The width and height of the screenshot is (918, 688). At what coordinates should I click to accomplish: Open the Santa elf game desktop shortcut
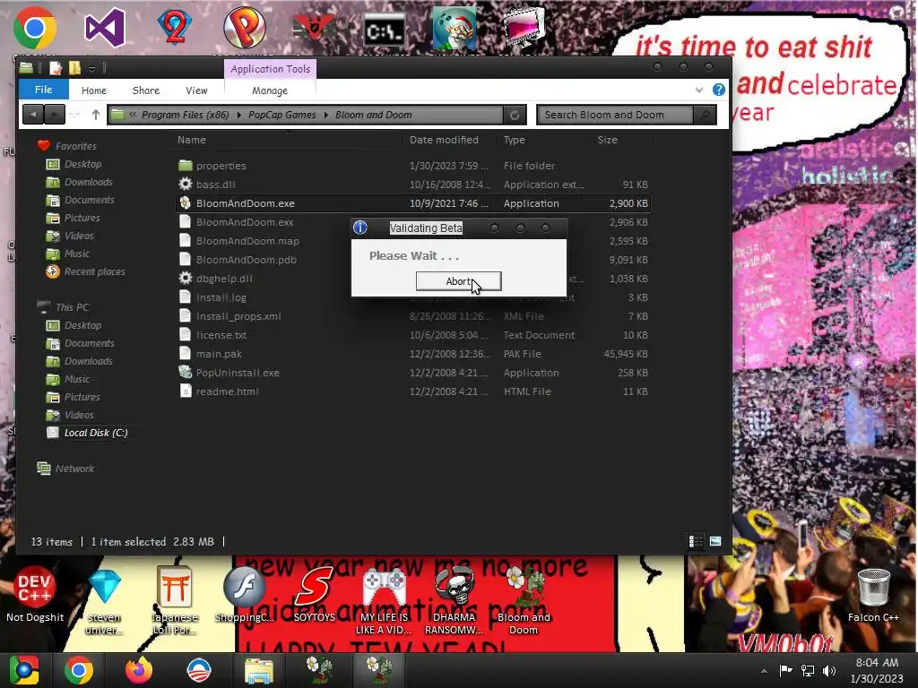(455, 29)
